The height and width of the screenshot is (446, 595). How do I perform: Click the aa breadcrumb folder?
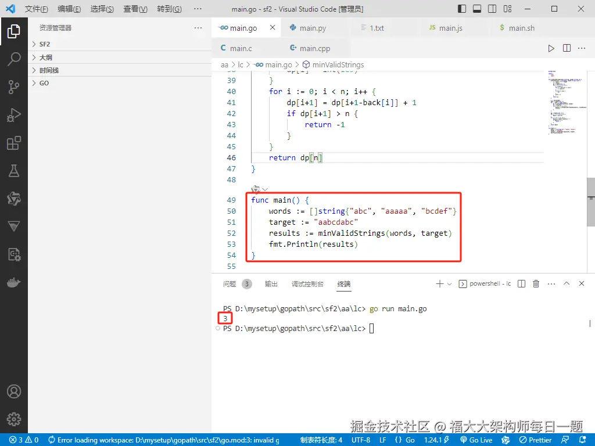pos(225,65)
